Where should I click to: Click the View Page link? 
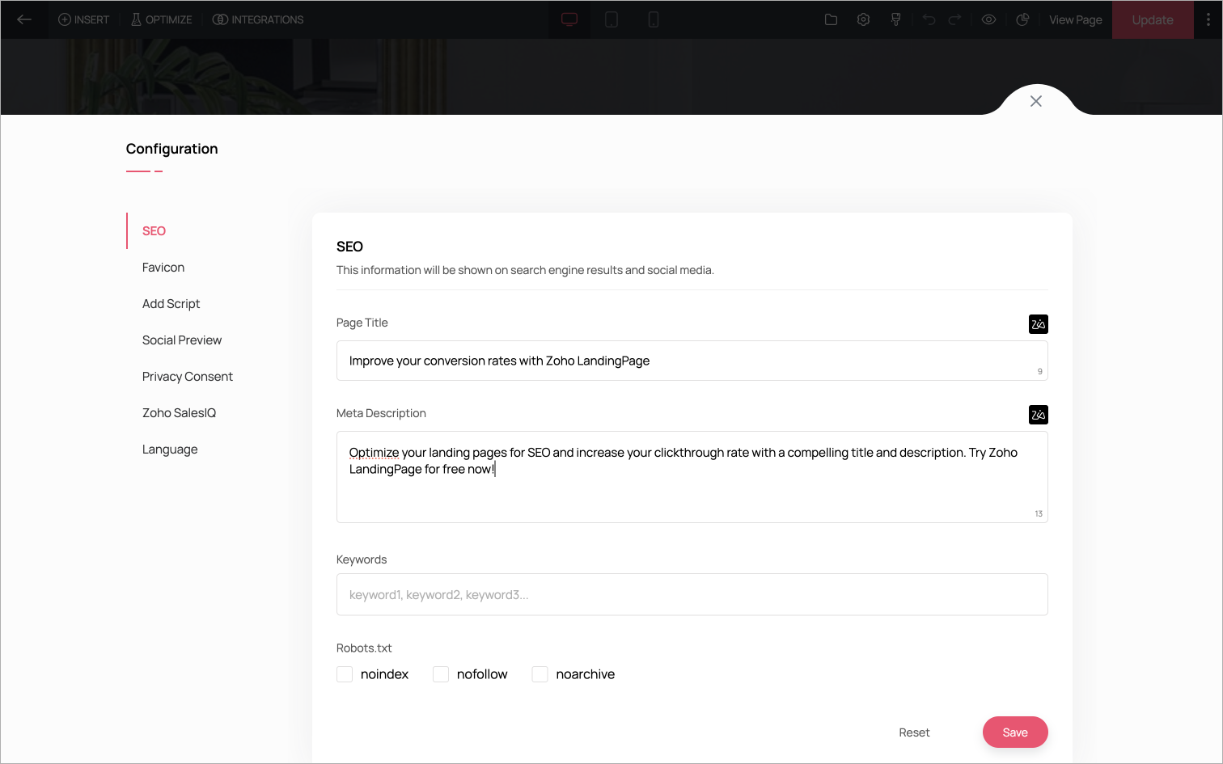click(x=1076, y=19)
